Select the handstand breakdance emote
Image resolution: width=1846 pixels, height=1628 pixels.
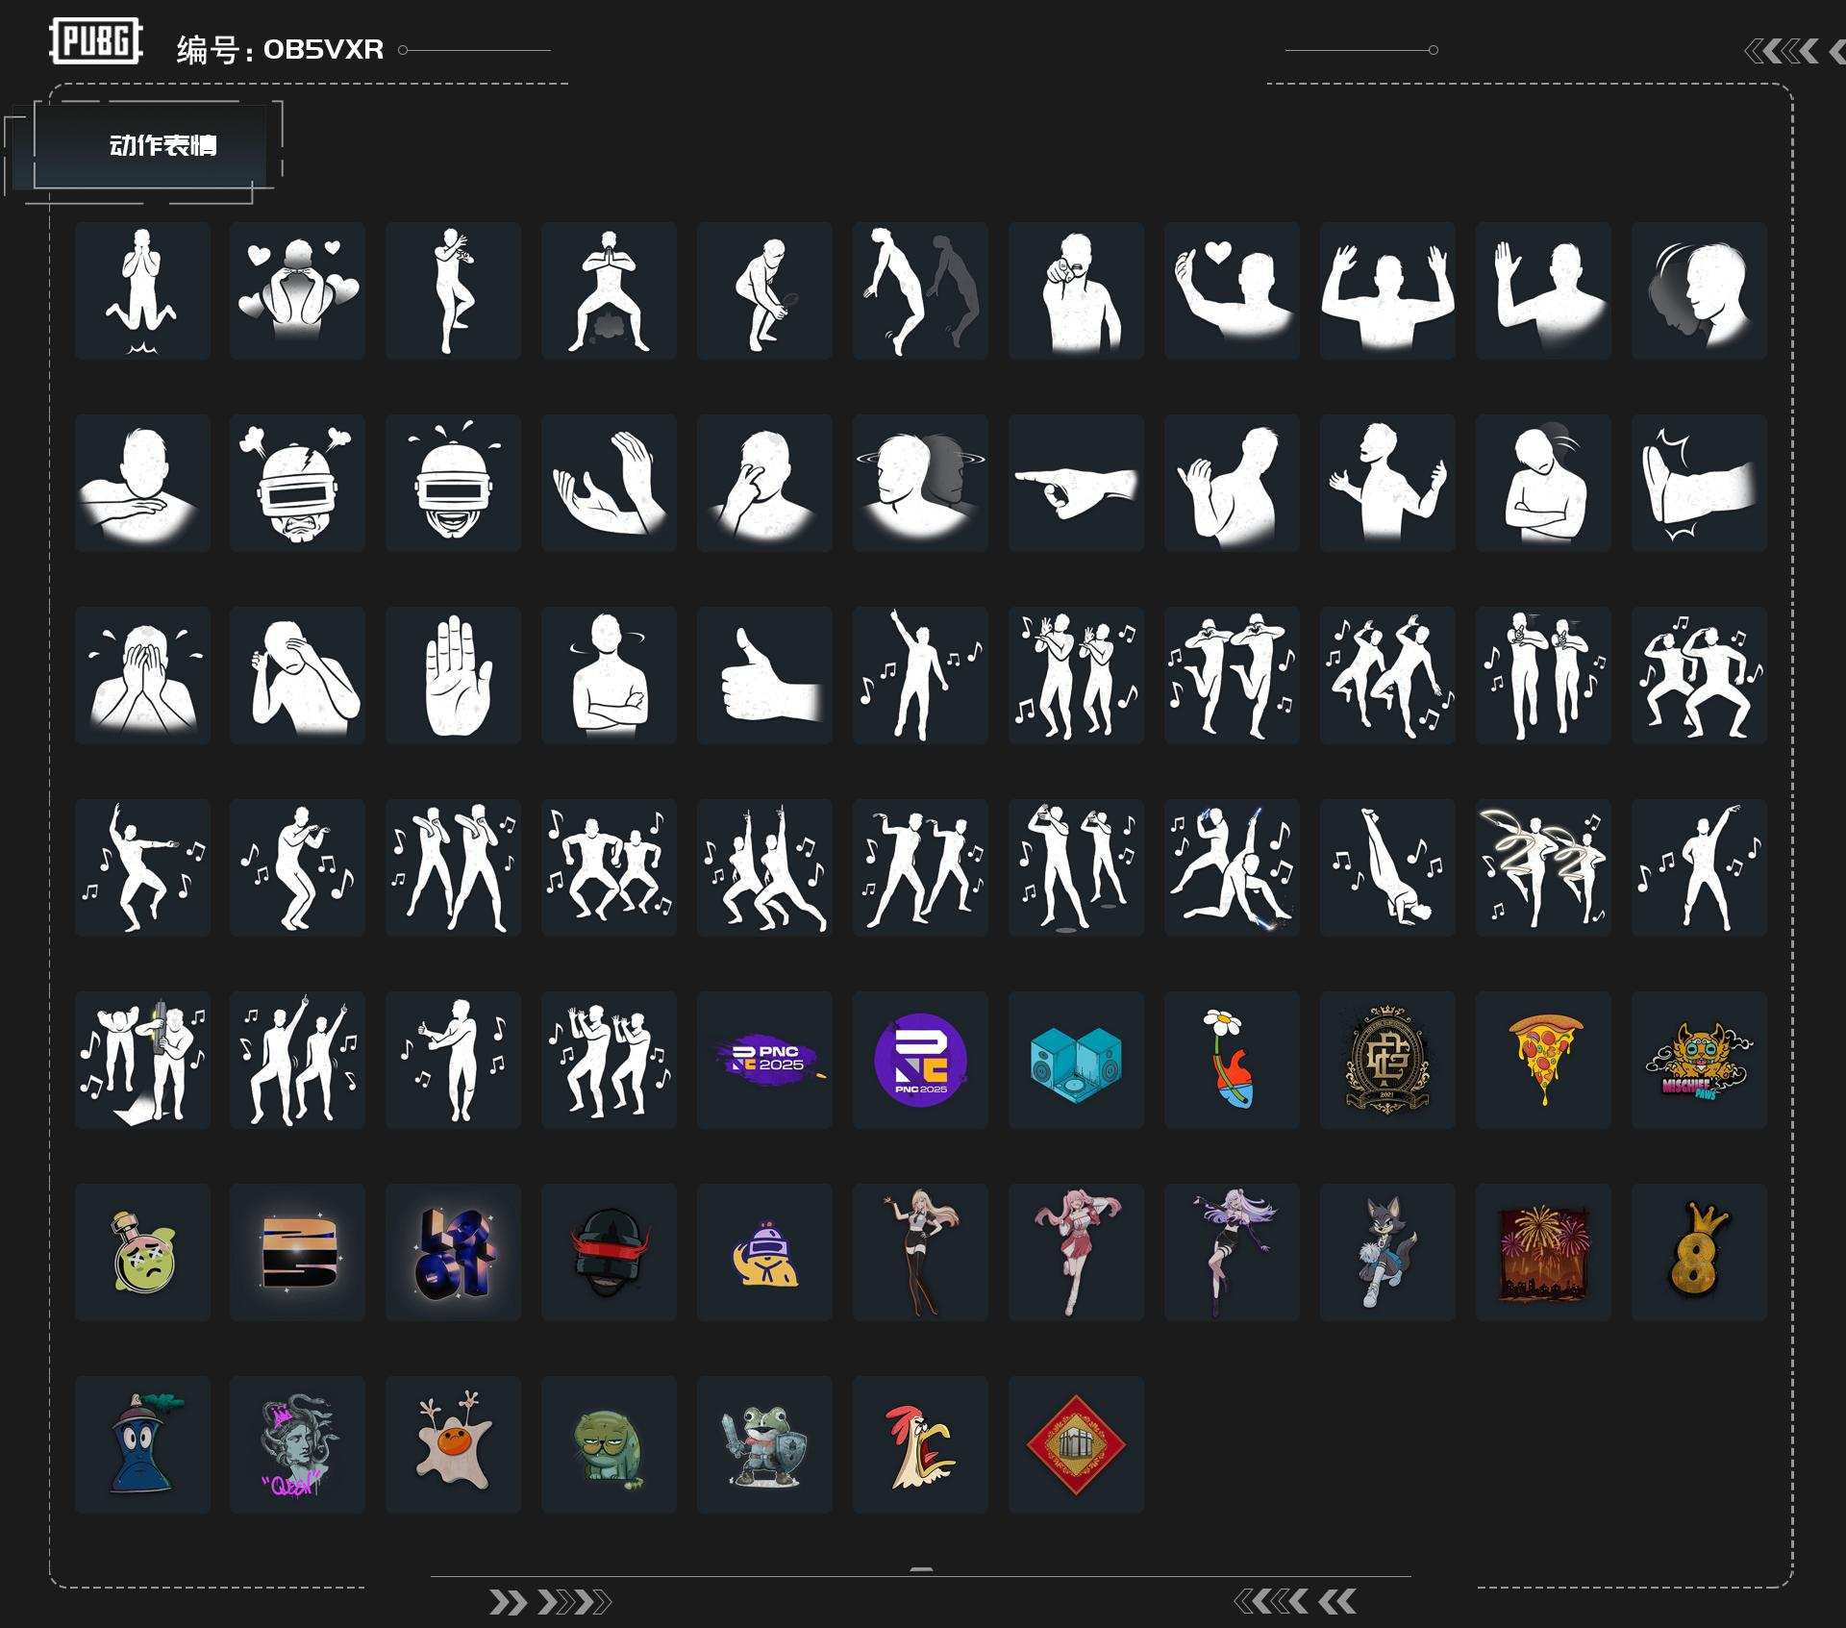(1387, 867)
